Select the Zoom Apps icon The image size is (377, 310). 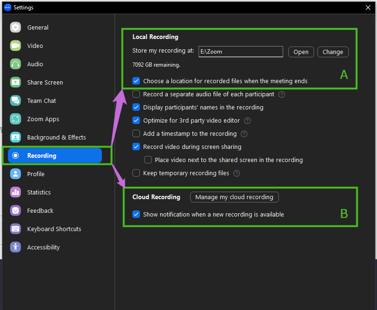(x=15, y=119)
